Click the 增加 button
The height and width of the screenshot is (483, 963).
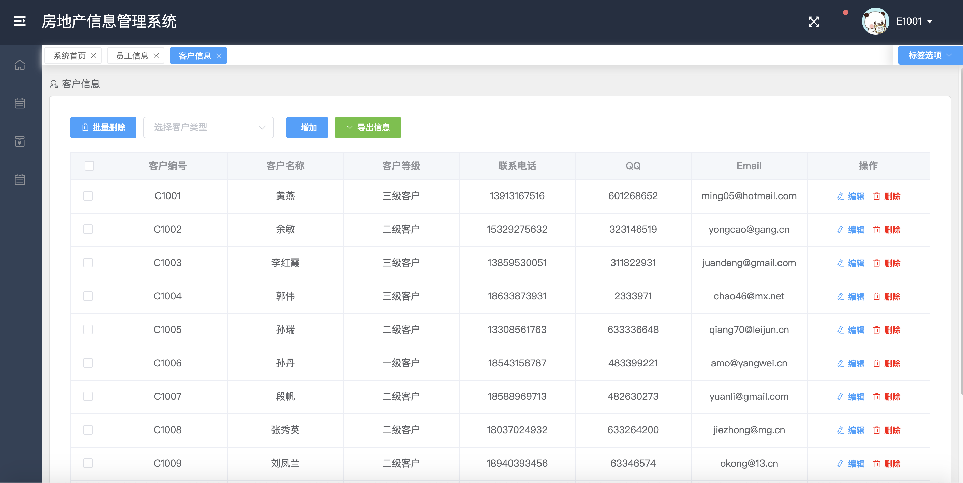click(307, 128)
